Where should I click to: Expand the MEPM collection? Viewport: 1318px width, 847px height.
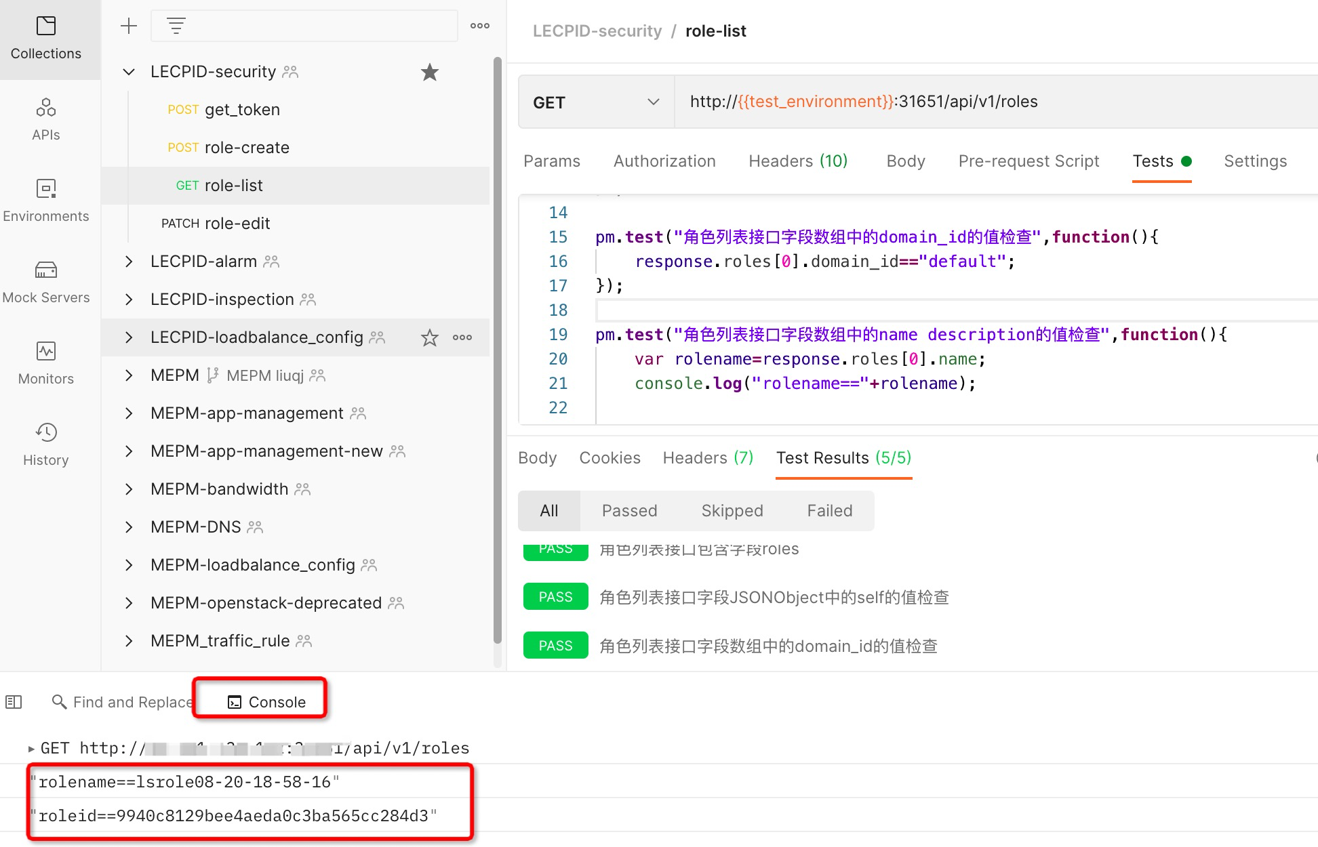point(129,375)
